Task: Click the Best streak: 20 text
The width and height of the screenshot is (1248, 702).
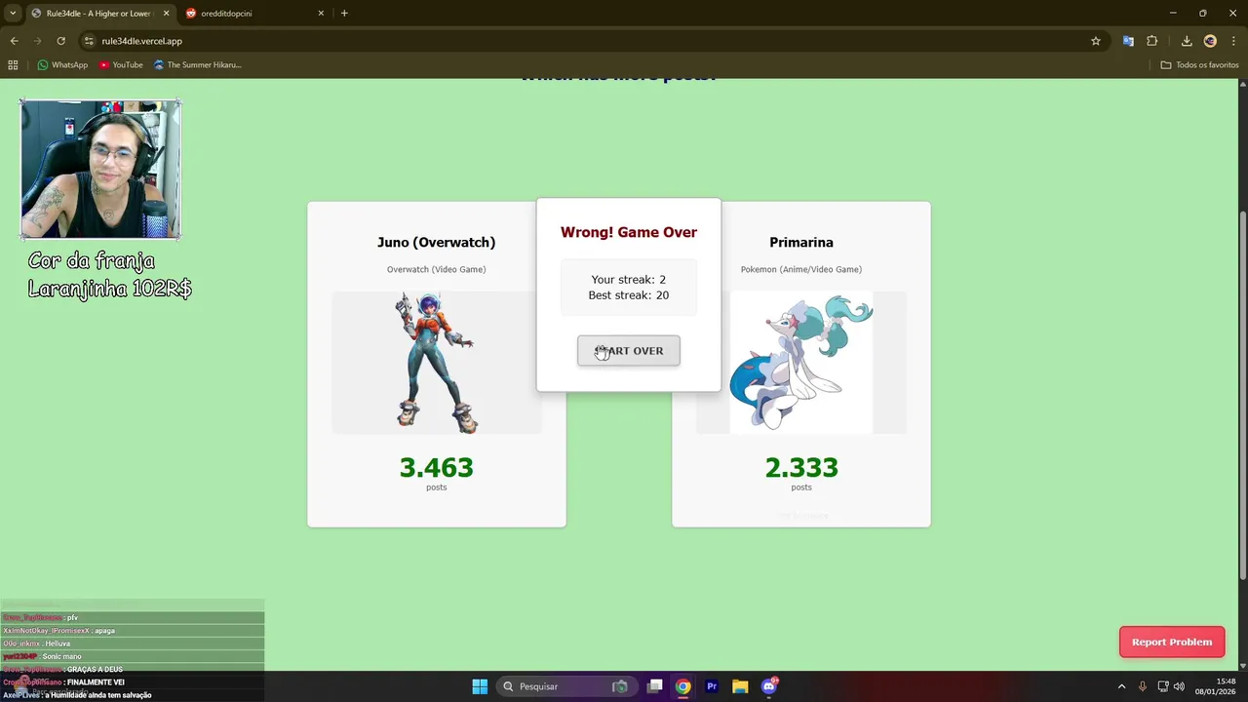Action: [629, 295]
